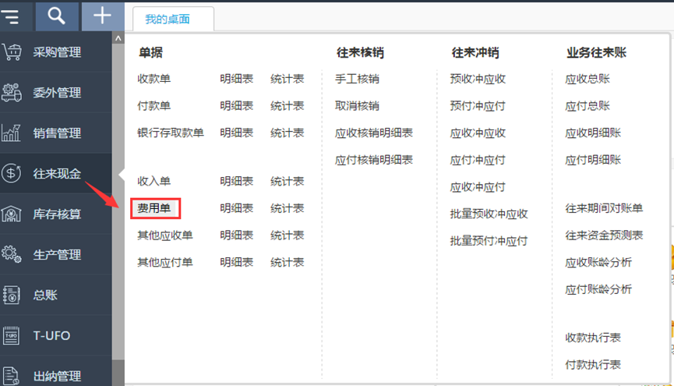Open 明细表 for 付款单

click(x=236, y=106)
